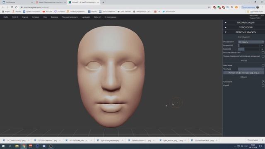Click the Показать все downloads button
This screenshot has width=265, height=149.
(253, 140)
